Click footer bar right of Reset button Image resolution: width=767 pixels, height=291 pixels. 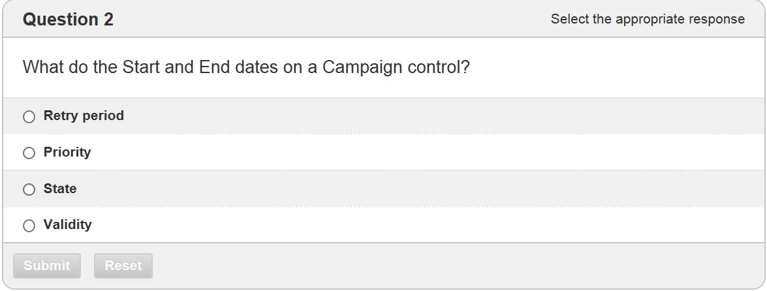coord(457,266)
